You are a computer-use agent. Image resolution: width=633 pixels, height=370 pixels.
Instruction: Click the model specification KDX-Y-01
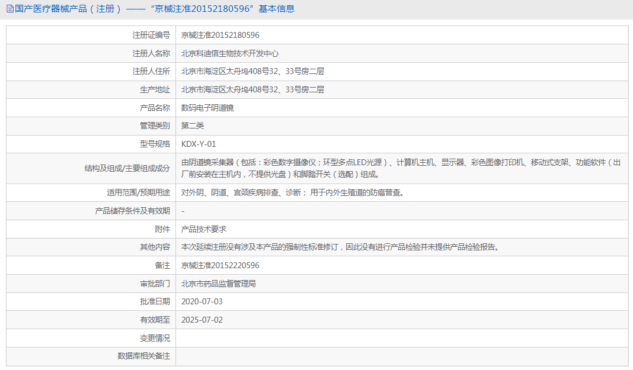199,144
